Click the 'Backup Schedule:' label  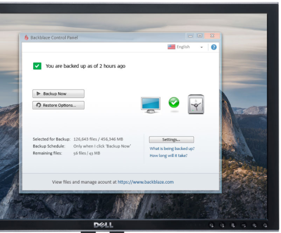click(x=49, y=146)
